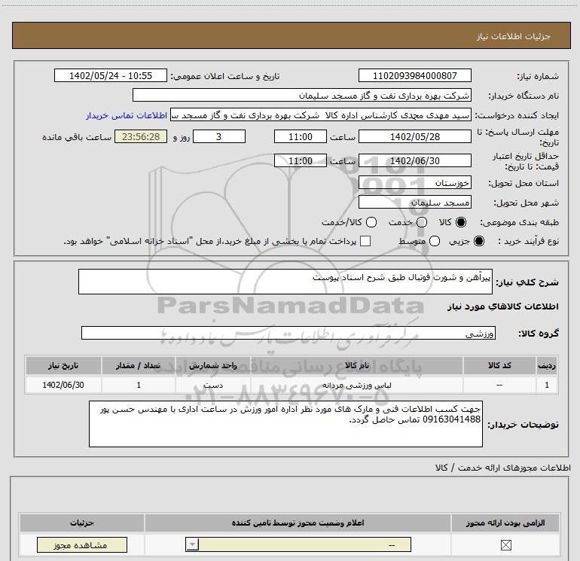Click the general description text area

click(x=285, y=282)
